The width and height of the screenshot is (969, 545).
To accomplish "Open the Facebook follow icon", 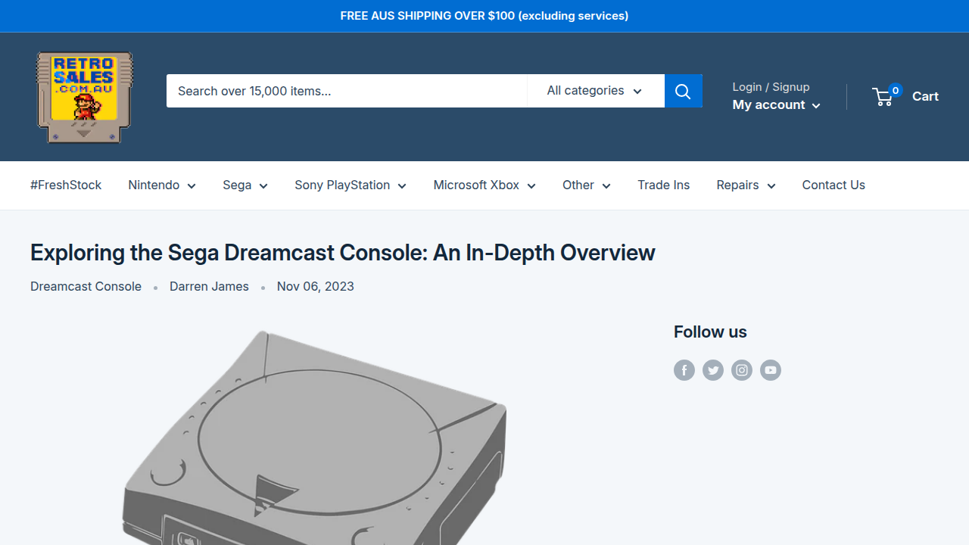I will (684, 370).
